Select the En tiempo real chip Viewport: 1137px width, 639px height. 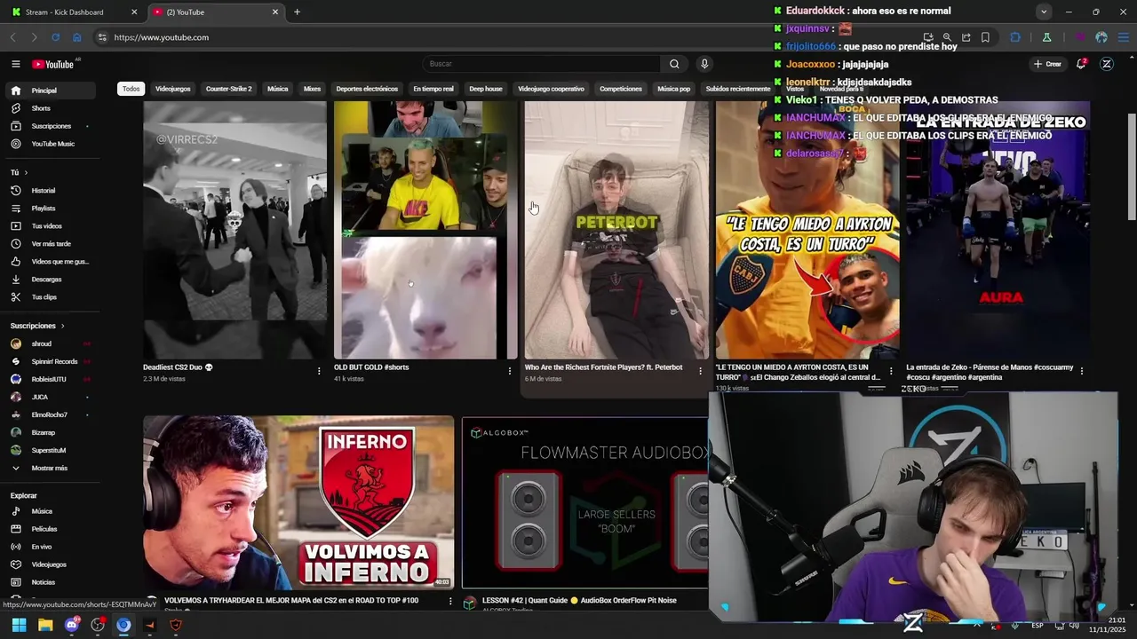pos(433,89)
